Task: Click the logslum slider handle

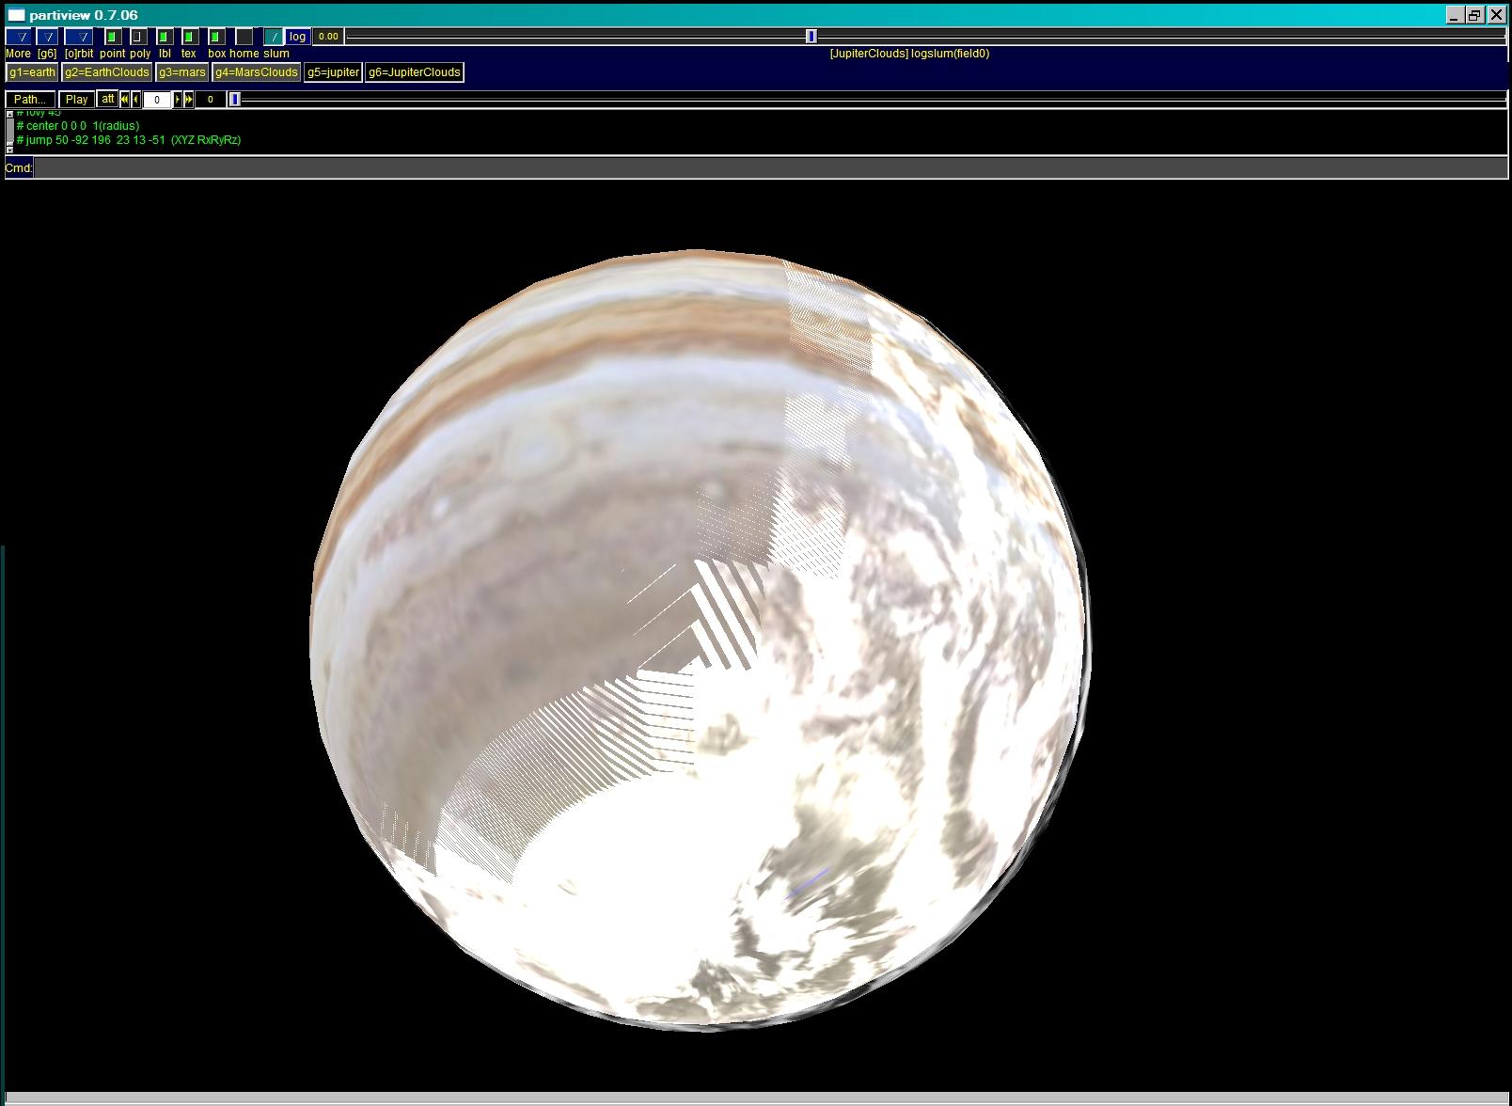Action: coord(811,36)
